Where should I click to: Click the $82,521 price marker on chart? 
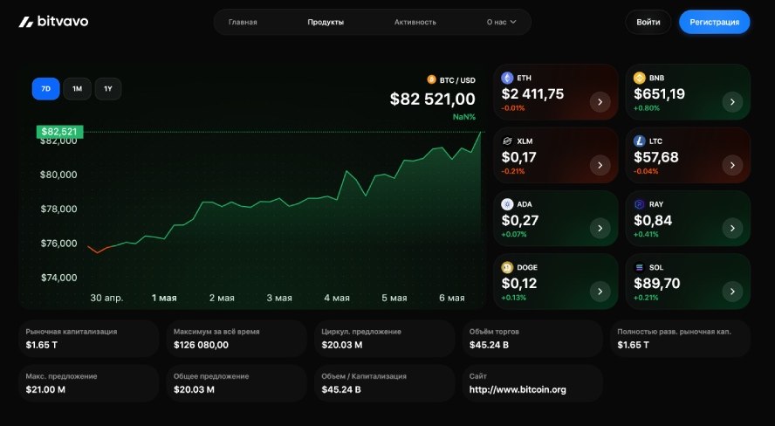point(59,132)
